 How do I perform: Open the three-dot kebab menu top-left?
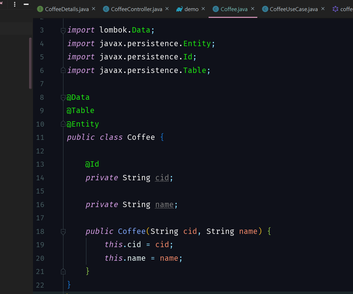coord(14,4)
